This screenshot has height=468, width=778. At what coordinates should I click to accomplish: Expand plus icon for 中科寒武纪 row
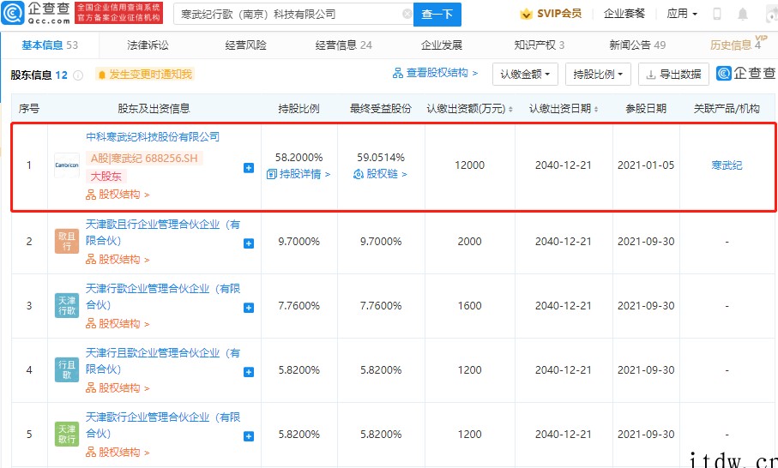point(249,168)
